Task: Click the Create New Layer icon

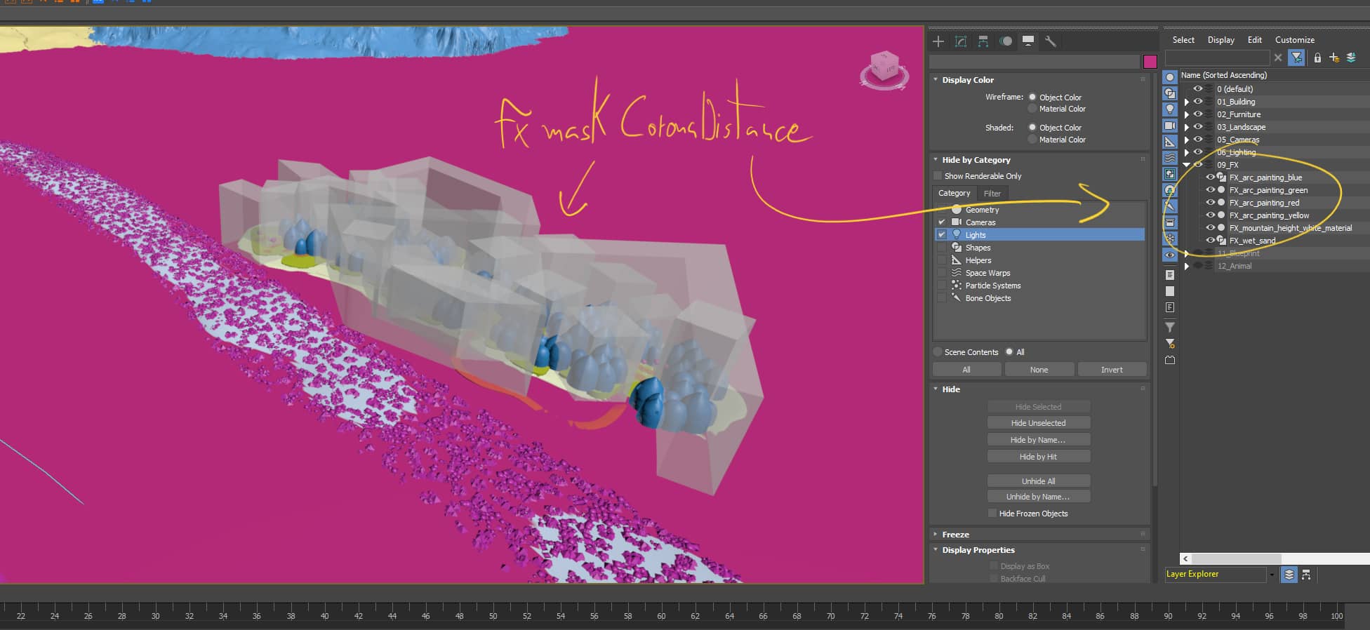Action: point(1334,58)
